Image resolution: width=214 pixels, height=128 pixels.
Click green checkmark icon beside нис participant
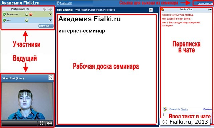tap(4, 20)
